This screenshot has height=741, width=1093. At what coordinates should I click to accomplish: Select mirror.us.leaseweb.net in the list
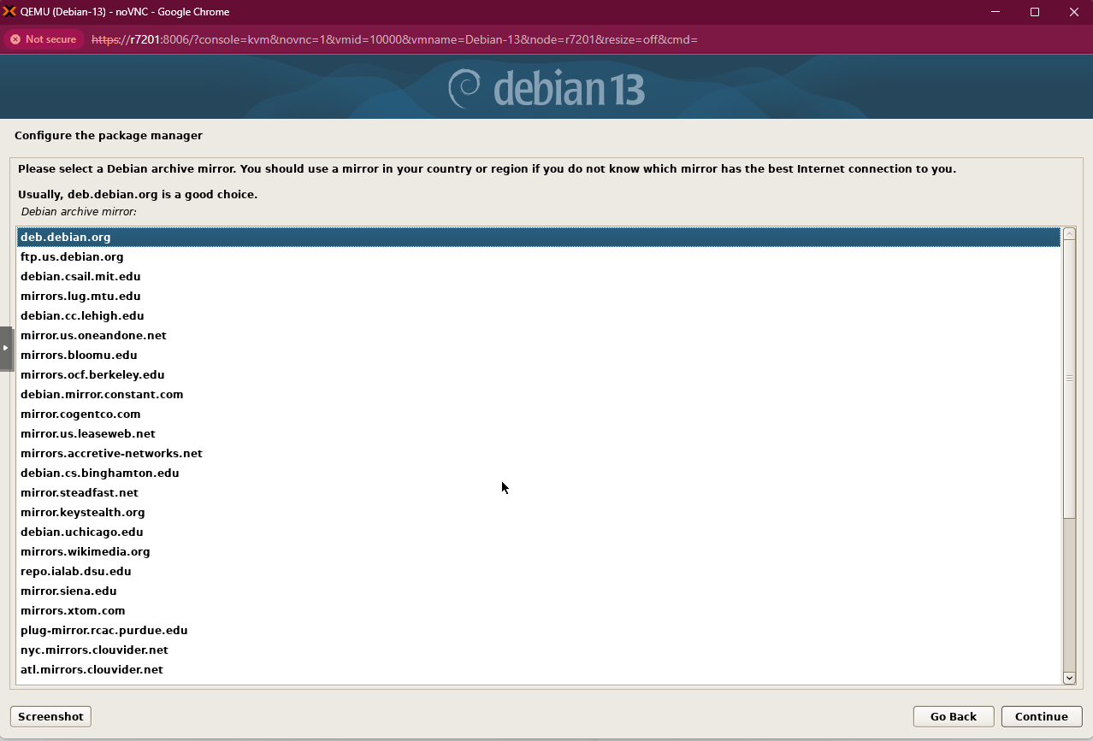coord(88,433)
